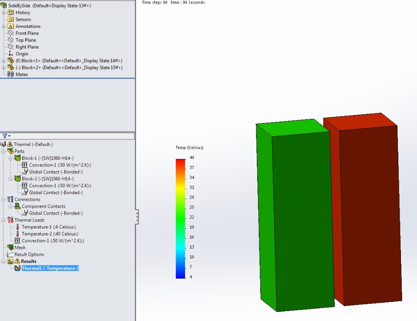Click the panel collapse handle
Screen dimensions: 417x321
(137, 217)
